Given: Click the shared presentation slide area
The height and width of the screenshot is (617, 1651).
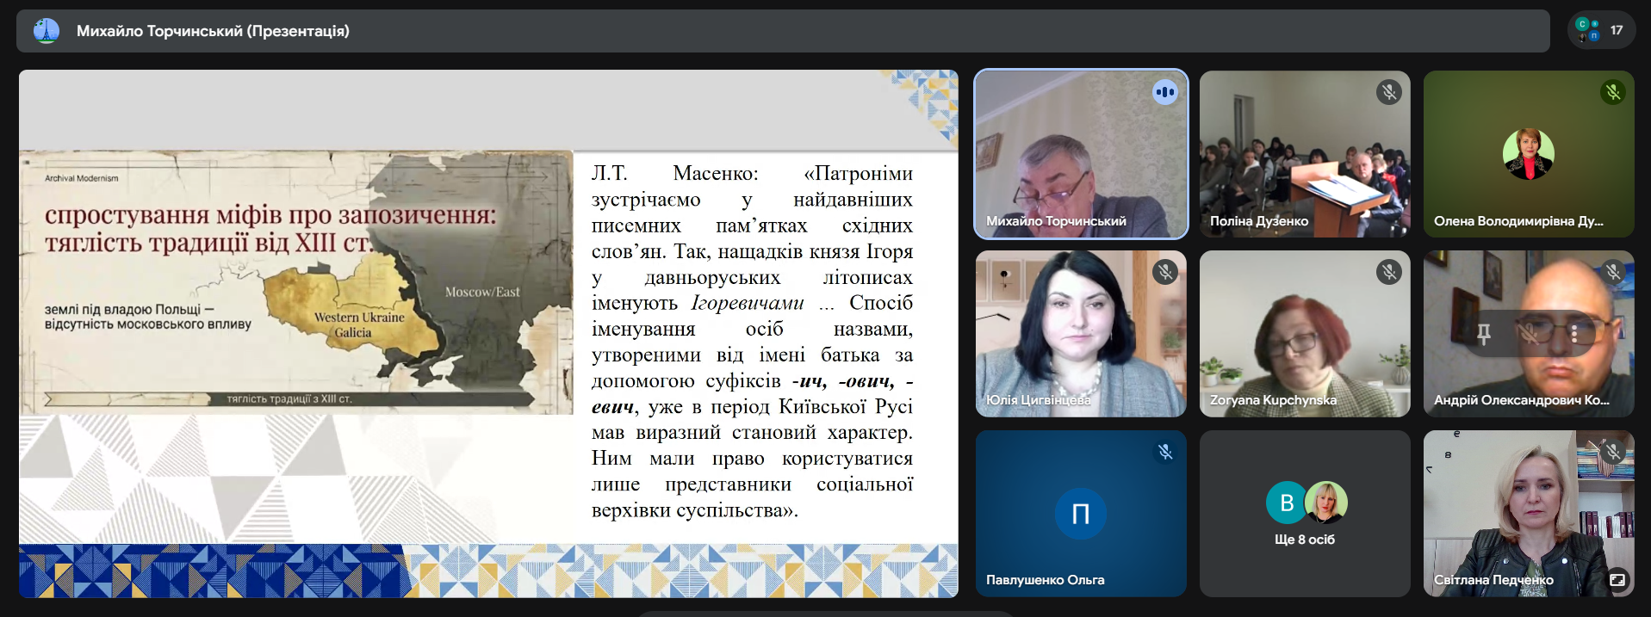Looking at the screenshot, I should pyautogui.click(x=488, y=334).
